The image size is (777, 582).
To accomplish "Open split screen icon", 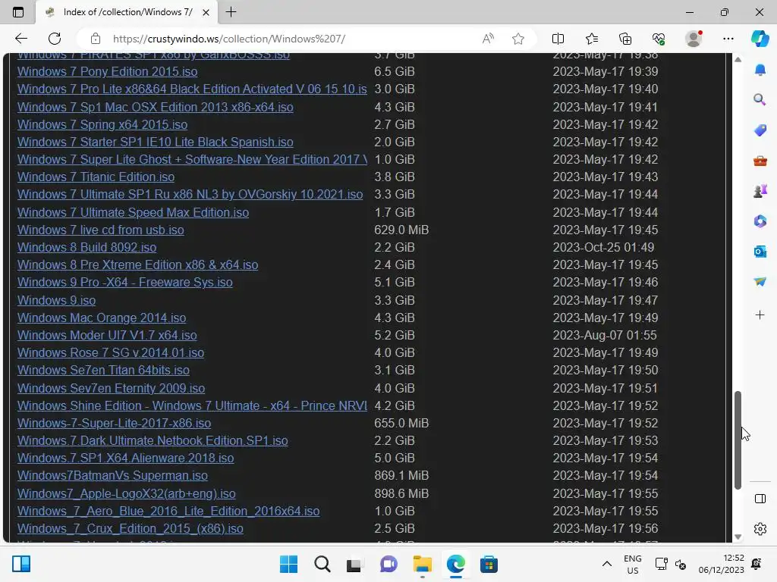I will pyautogui.click(x=558, y=39).
